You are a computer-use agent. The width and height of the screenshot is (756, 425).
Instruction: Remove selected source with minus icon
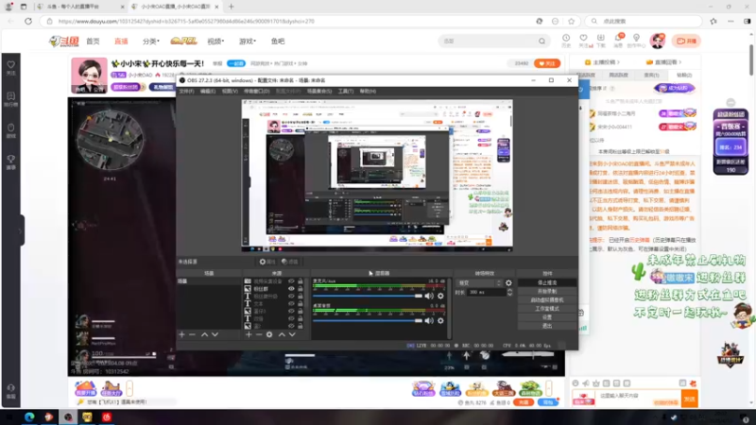point(259,334)
